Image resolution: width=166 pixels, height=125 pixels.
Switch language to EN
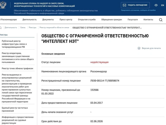click(x=162, y=5)
